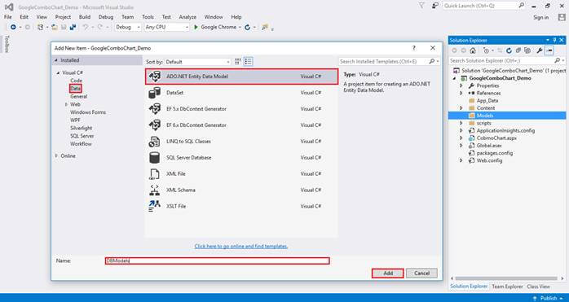Click the Collapse All icon in Solution Explorer
Viewport: 569px width, 302px height.
[x=518, y=50]
